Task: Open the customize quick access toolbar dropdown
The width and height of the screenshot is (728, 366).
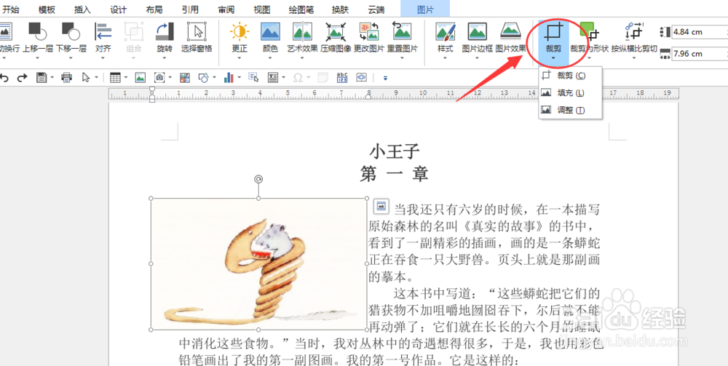Action: pyautogui.click(x=385, y=78)
